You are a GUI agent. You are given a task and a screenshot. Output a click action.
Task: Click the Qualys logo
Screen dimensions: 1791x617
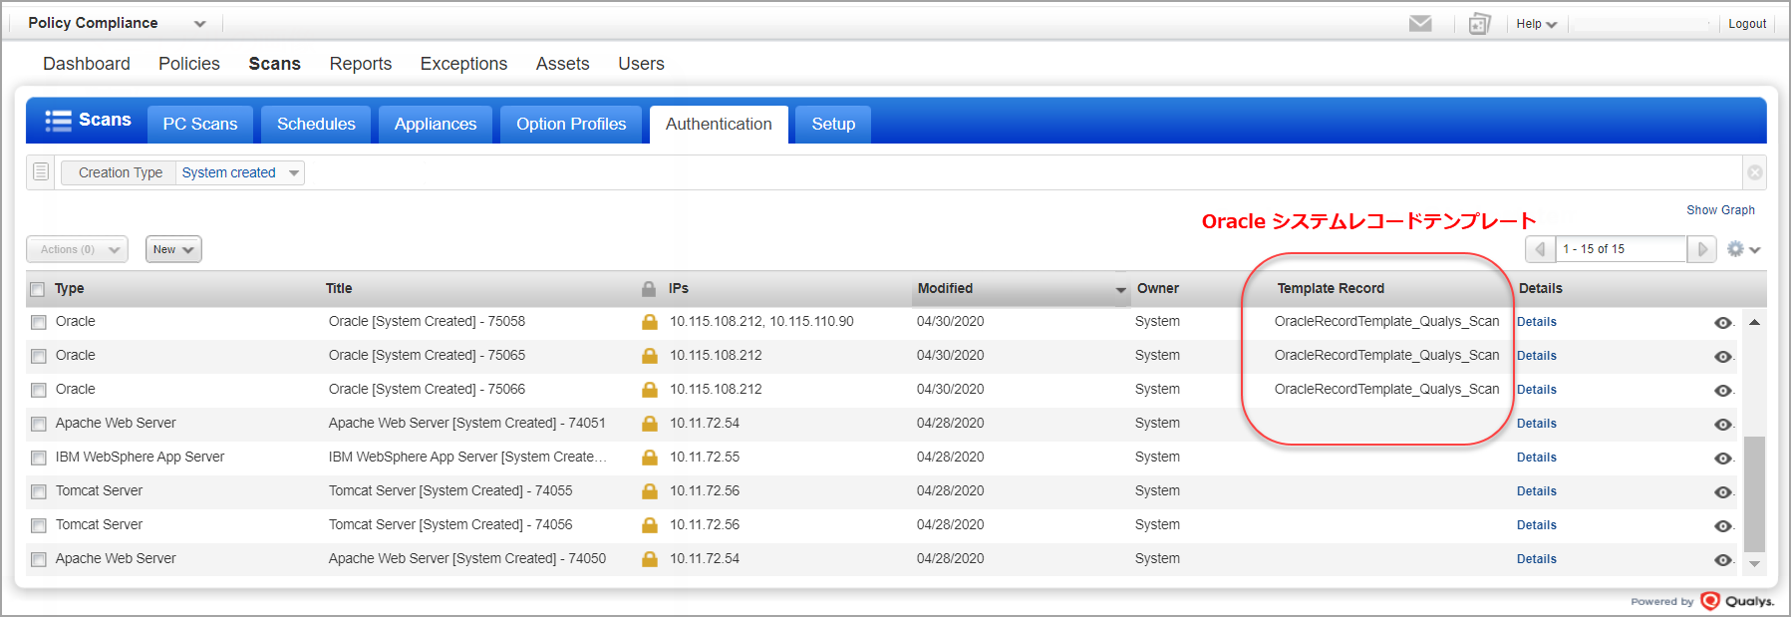tap(1737, 601)
